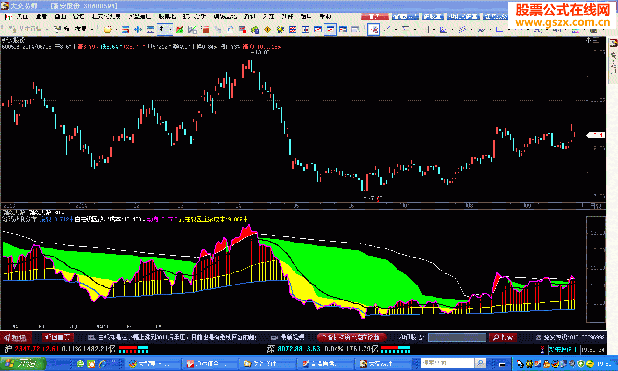
Task: Click the F10 company info icon
Action: (230, 29)
